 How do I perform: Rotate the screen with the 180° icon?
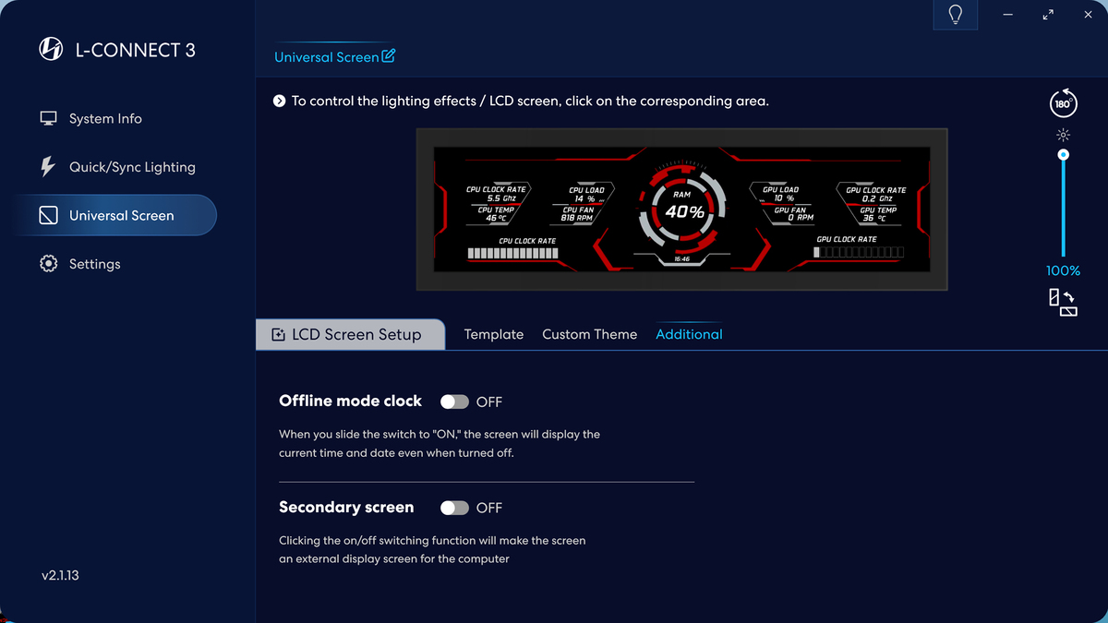coord(1064,103)
